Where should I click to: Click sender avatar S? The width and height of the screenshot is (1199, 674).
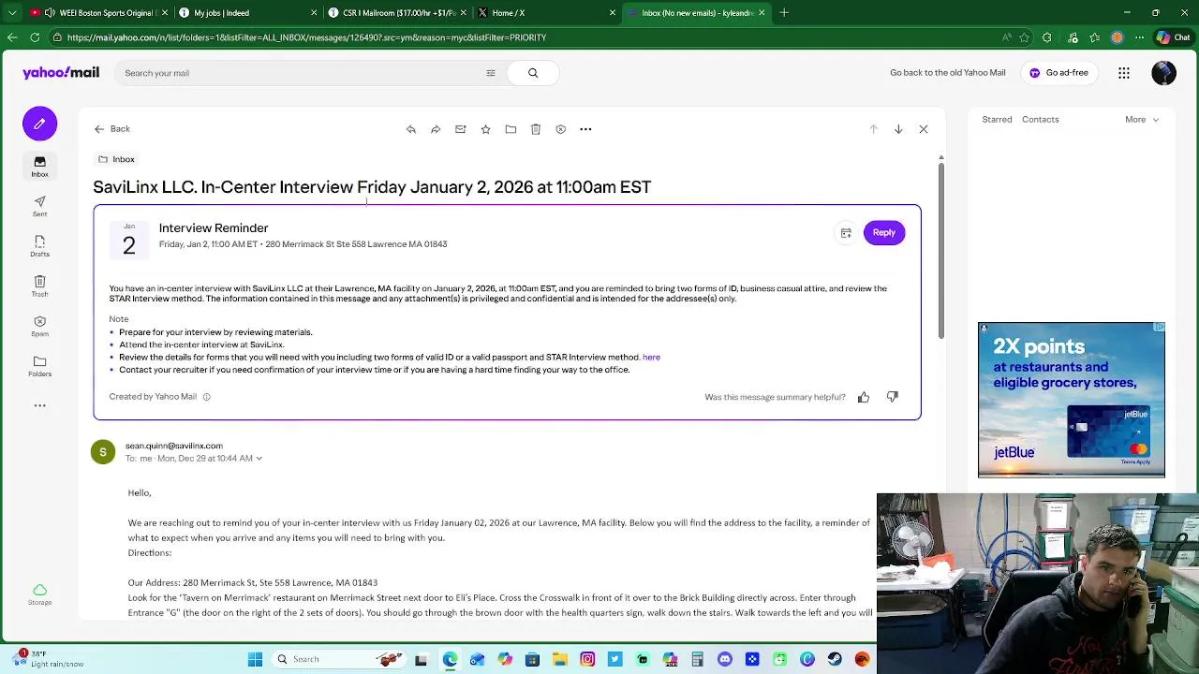(103, 452)
